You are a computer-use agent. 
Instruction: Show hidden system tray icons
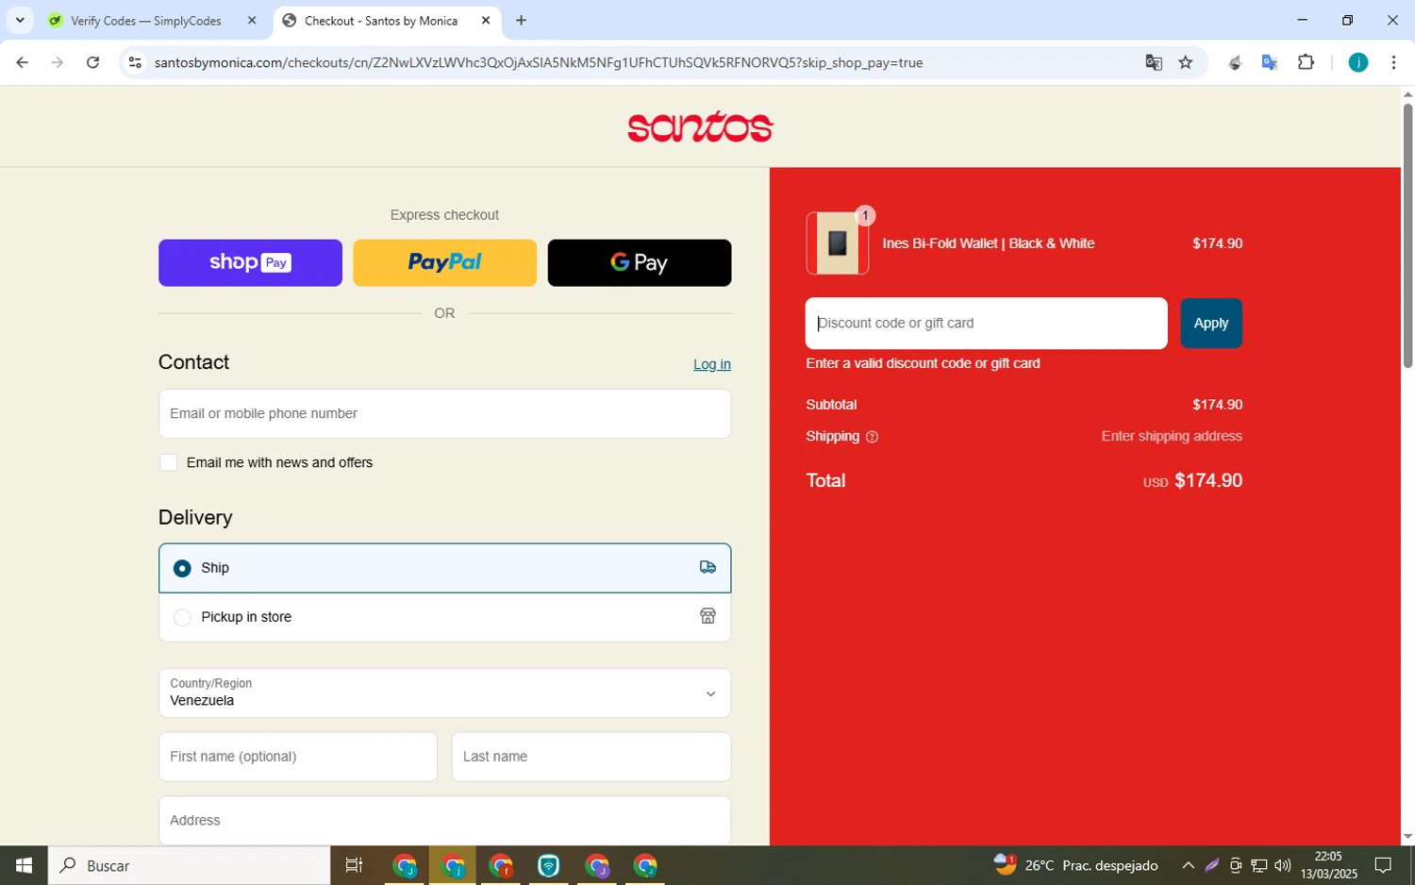pyautogui.click(x=1188, y=865)
